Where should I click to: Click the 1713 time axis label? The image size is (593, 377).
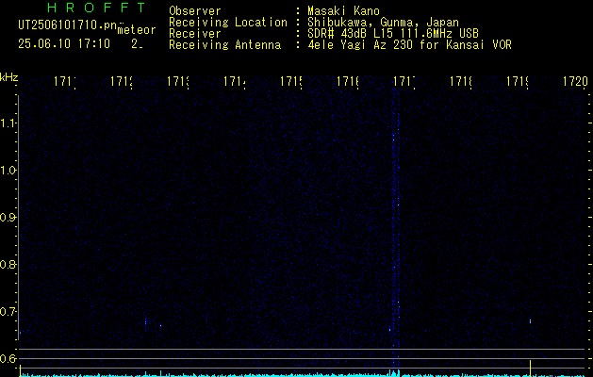coord(178,81)
